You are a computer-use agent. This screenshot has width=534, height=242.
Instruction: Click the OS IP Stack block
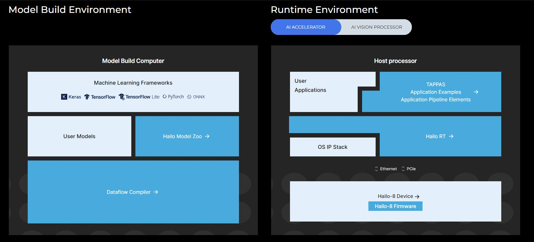tap(332, 147)
